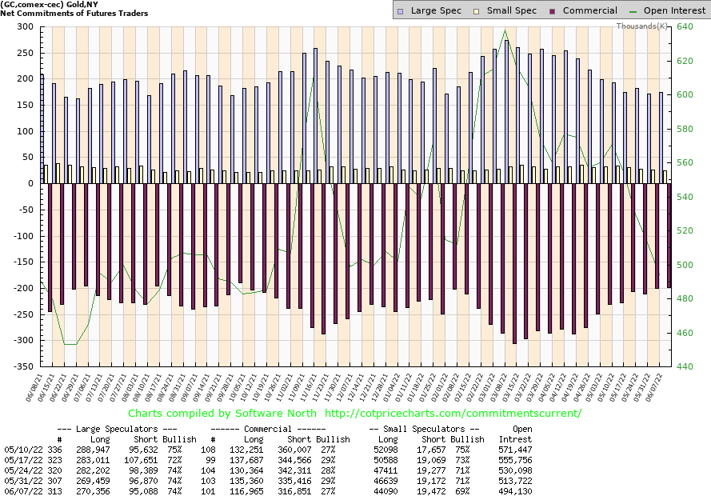Select the 05/10/22 date in table

coord(20,450)
